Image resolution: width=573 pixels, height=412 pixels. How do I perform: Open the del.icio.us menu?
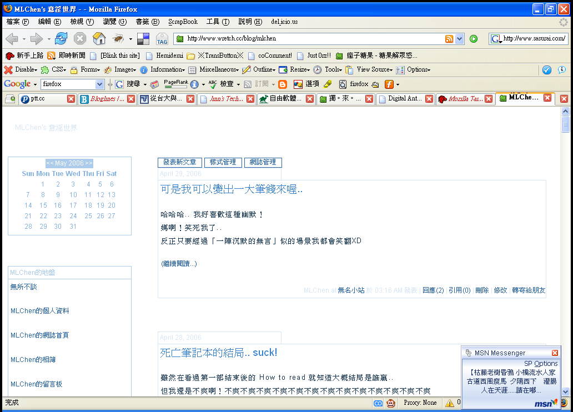[284, 22]
